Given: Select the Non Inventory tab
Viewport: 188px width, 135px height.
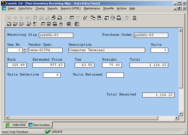Looking at the screenshot, I should click(40, 125).
